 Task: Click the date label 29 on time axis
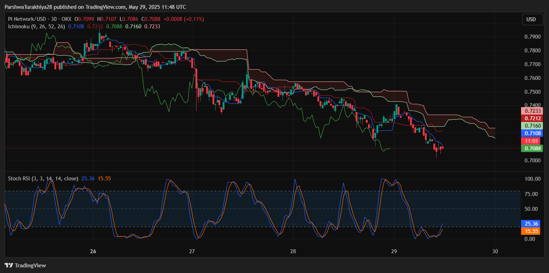point(394,251)
